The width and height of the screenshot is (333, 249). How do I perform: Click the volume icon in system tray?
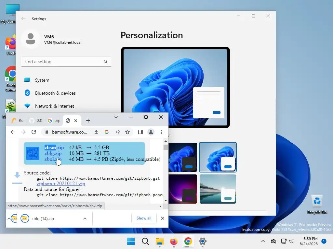tap(291, 241)
